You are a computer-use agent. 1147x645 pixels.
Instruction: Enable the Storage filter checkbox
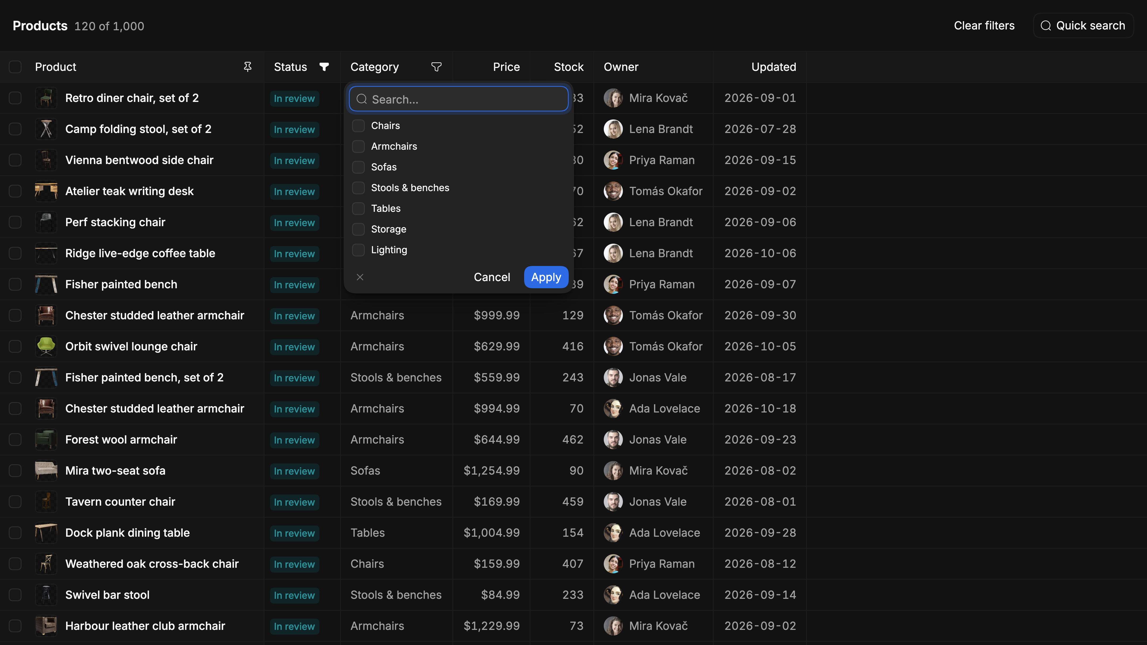tap(358, 229)
